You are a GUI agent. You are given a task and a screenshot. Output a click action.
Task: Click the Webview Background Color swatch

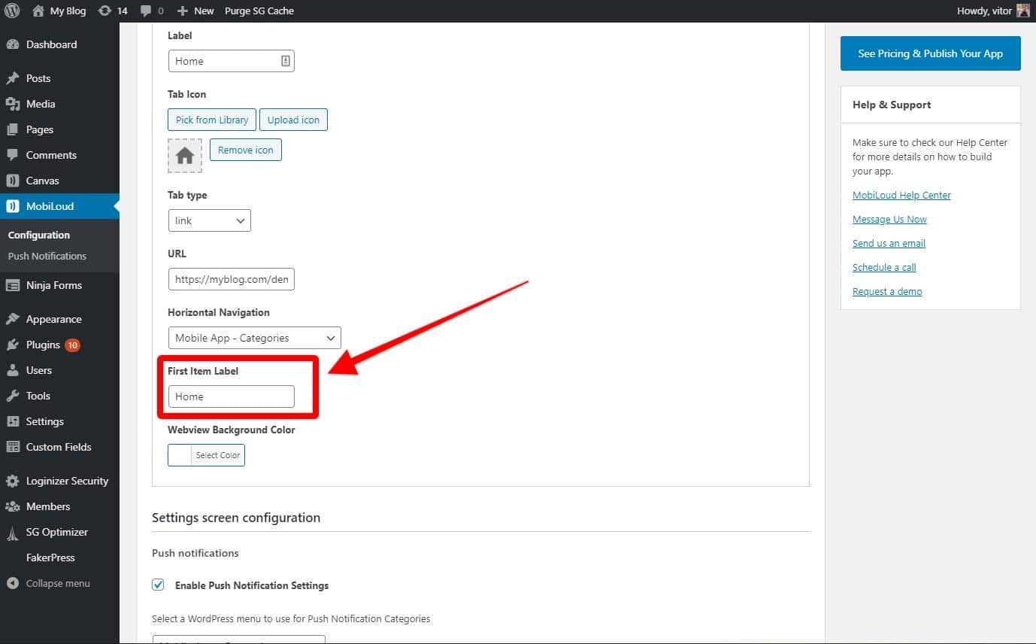[x=180, y=455]
